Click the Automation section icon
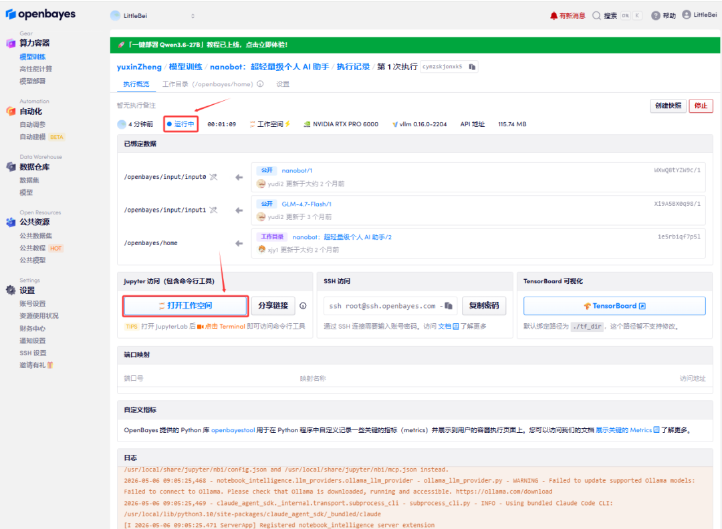 click(x=11, y=112)
